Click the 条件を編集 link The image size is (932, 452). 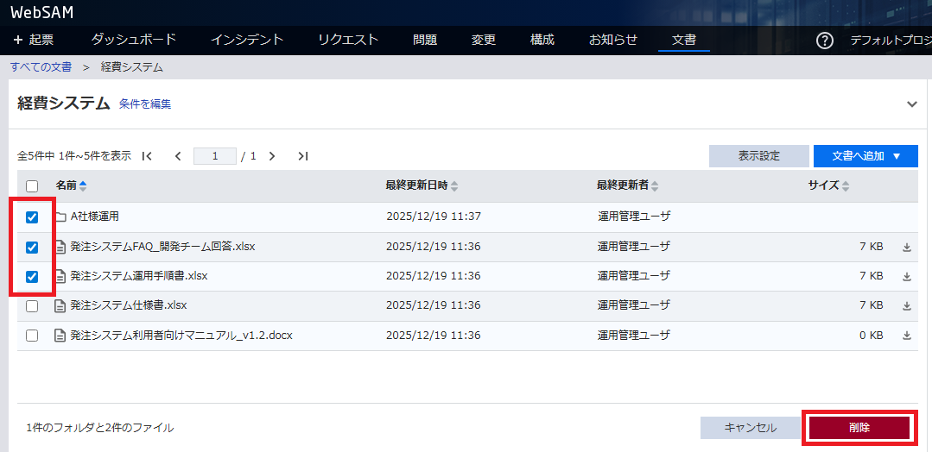click(x=145, y=104)
